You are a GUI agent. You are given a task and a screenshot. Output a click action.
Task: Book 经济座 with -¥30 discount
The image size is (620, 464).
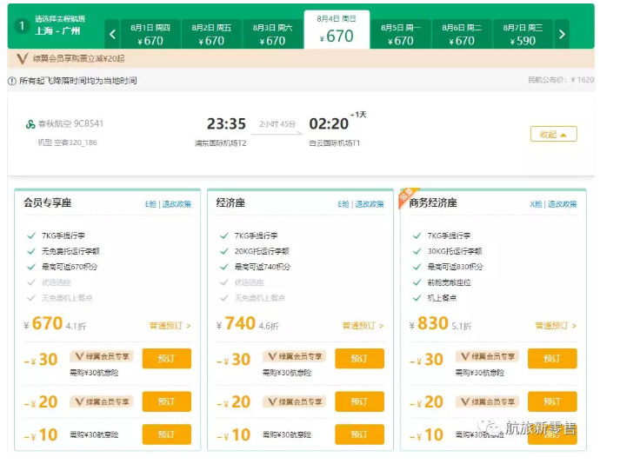point(359,359)
